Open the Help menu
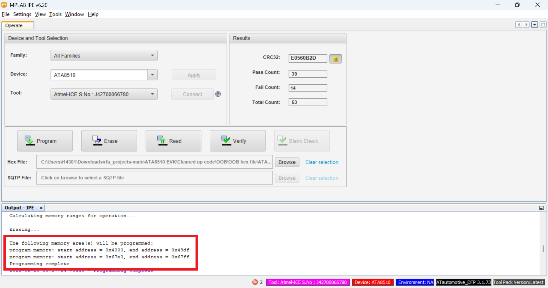 point(93,14)
